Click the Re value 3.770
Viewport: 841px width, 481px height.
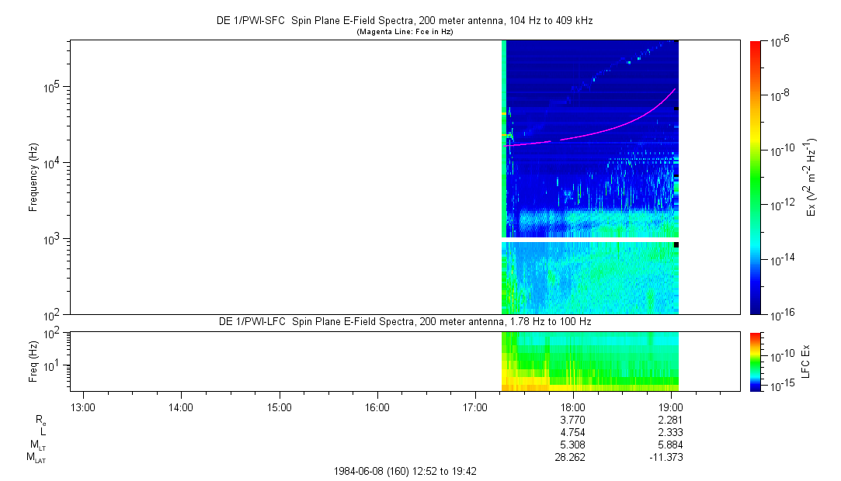[572, 420]
